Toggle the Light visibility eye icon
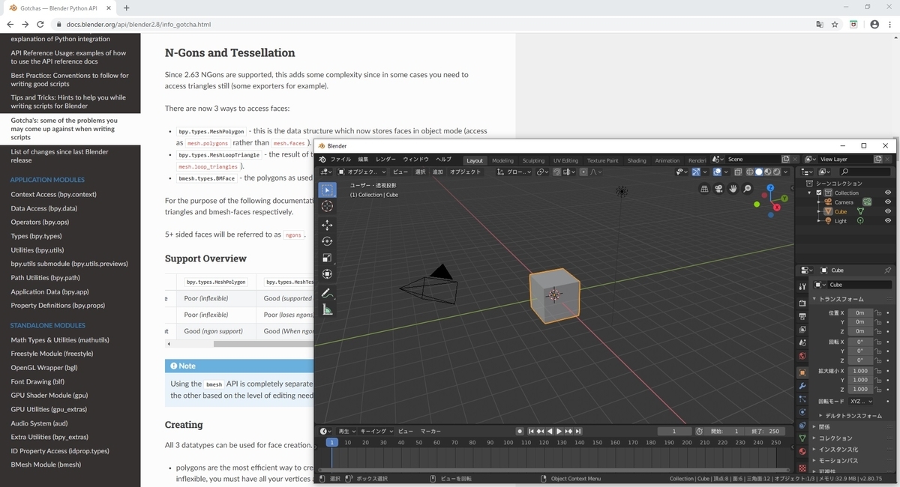Screen dimensions: 900x487 (887, 220)
